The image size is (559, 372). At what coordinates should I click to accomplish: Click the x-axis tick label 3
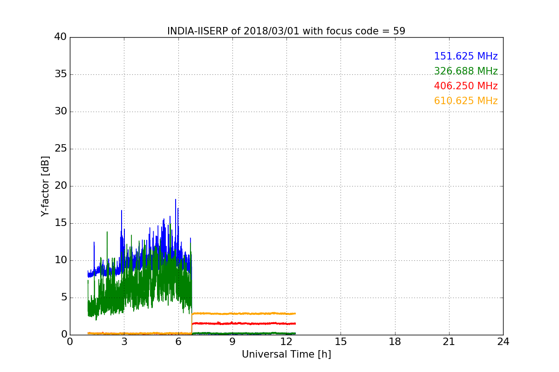[x=124, y=342]
